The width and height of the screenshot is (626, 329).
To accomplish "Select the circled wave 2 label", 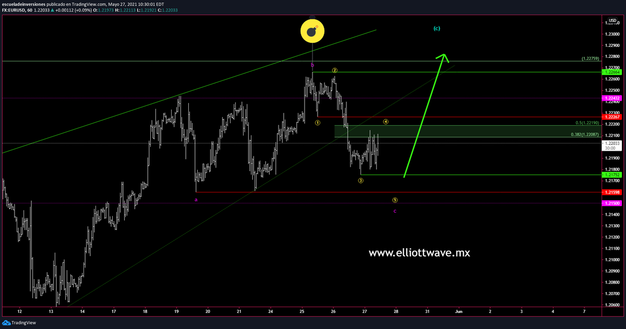I will tap(335, 70).
